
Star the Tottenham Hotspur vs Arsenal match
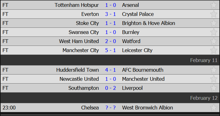214,5
